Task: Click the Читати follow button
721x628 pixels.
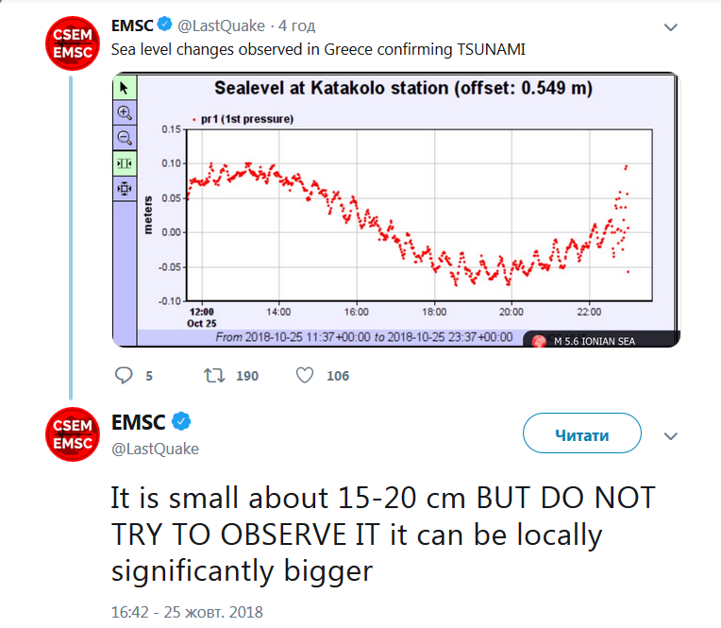Action: tap(582, 435)
